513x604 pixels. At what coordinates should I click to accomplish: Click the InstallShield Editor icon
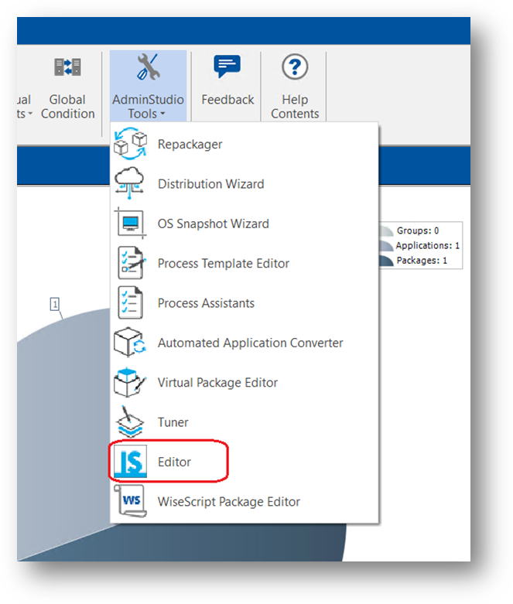(x=130, y=462)
